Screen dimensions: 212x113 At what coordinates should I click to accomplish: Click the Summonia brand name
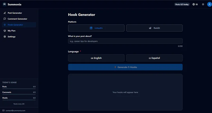pos(15,4)
